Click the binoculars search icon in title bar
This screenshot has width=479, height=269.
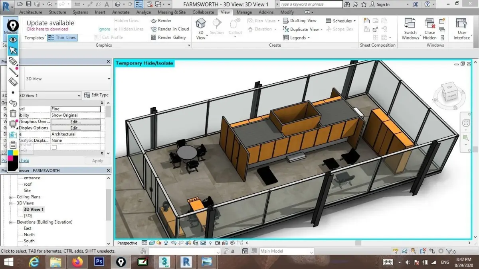point(347,4)
